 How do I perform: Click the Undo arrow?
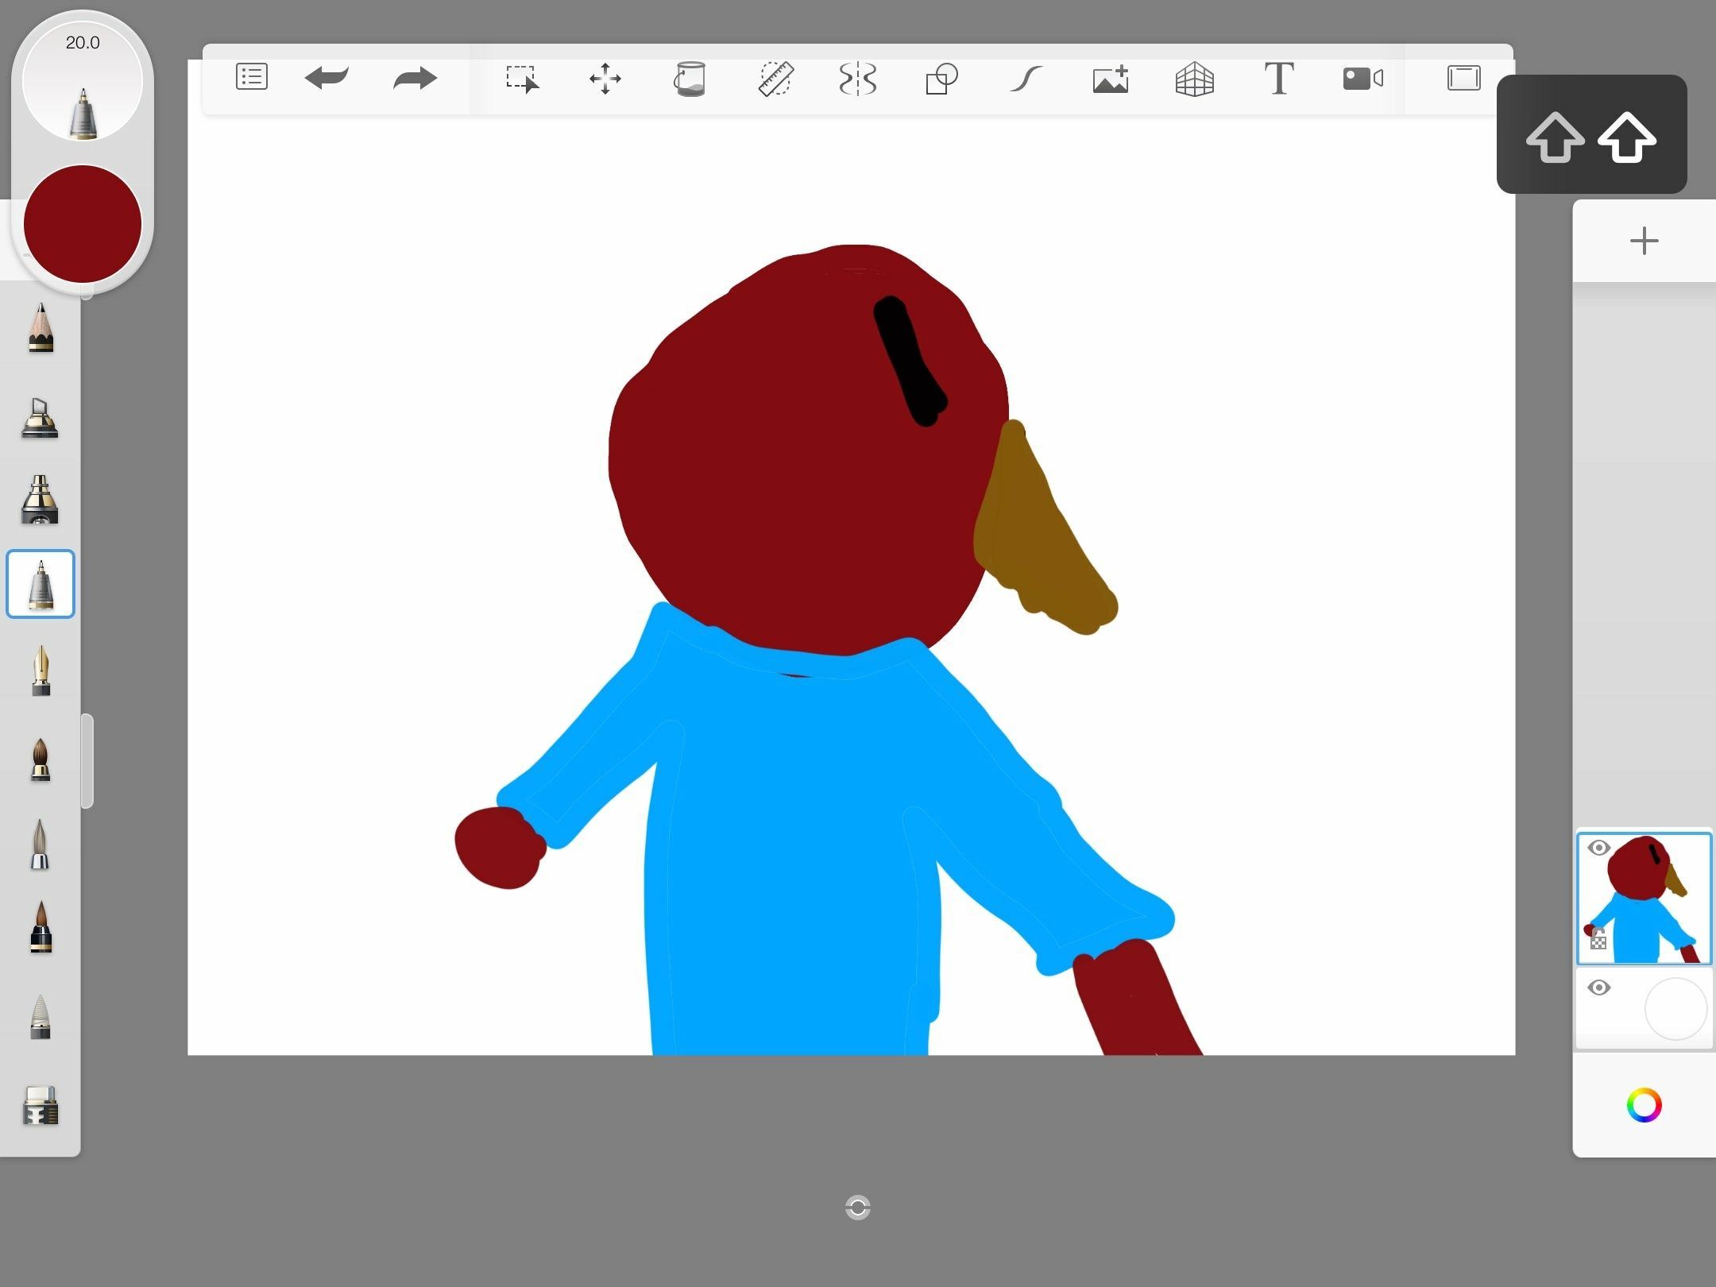(x=327, y=78)
